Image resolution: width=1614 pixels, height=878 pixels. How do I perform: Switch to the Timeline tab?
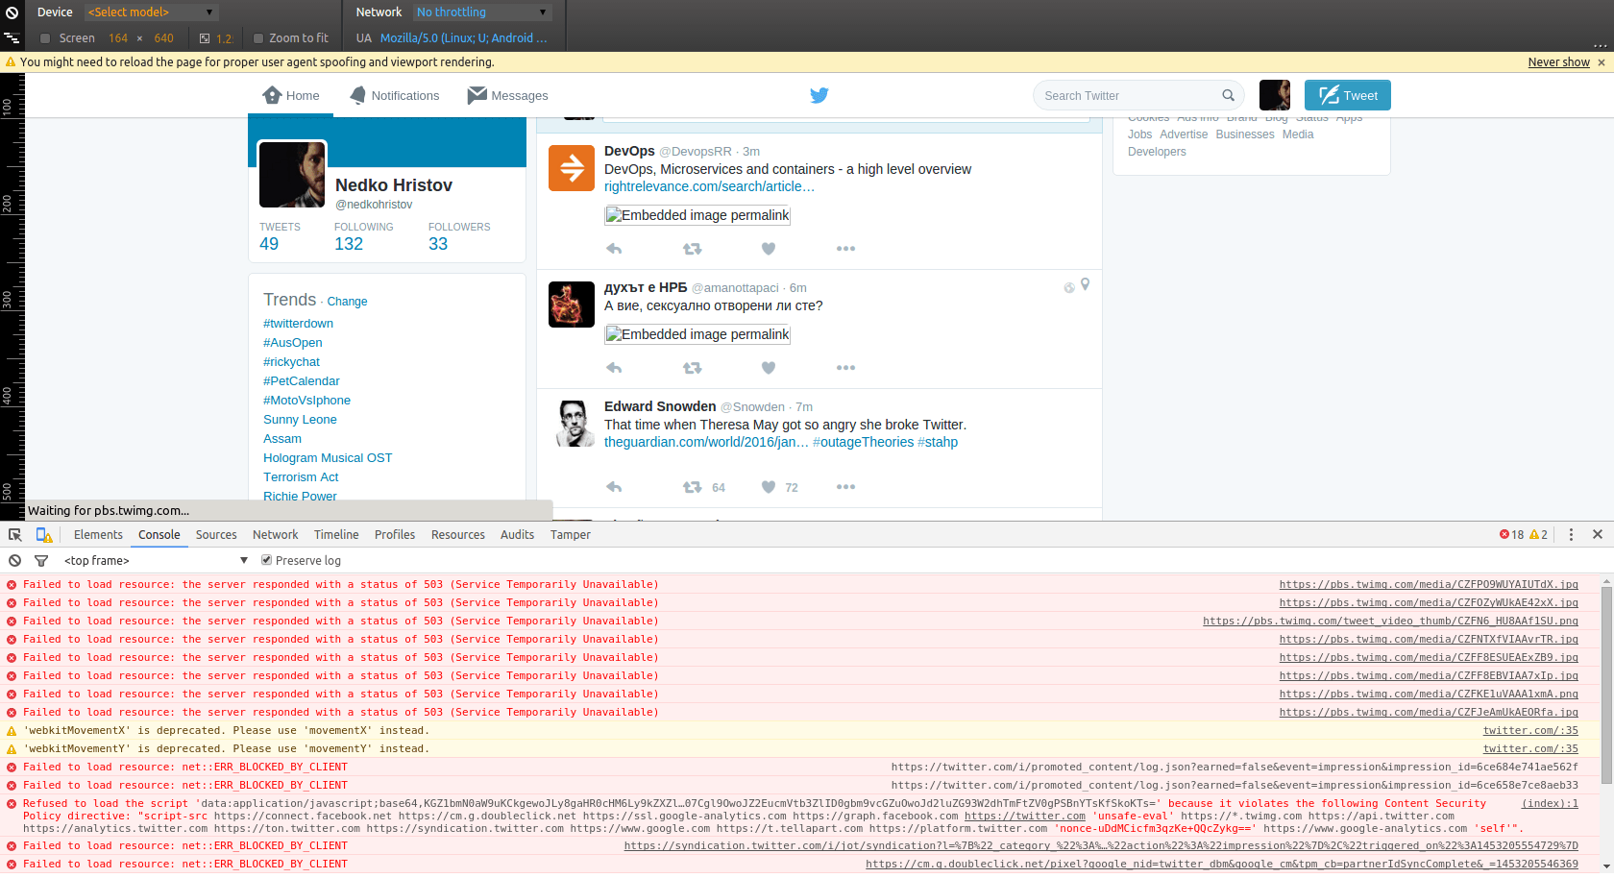tap(336, 535)
